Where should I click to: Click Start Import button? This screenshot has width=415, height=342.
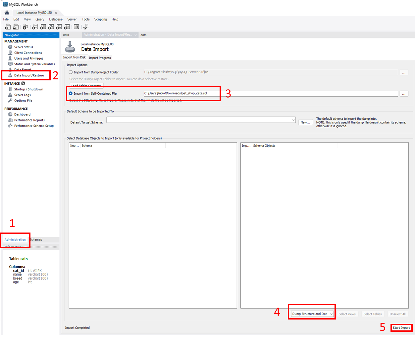pos(401,328)
